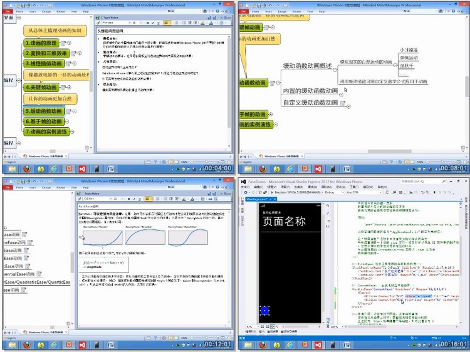
Task: Open Insert ribbon tab in the 00:04:00 frame
Action: tap(33, 11)
